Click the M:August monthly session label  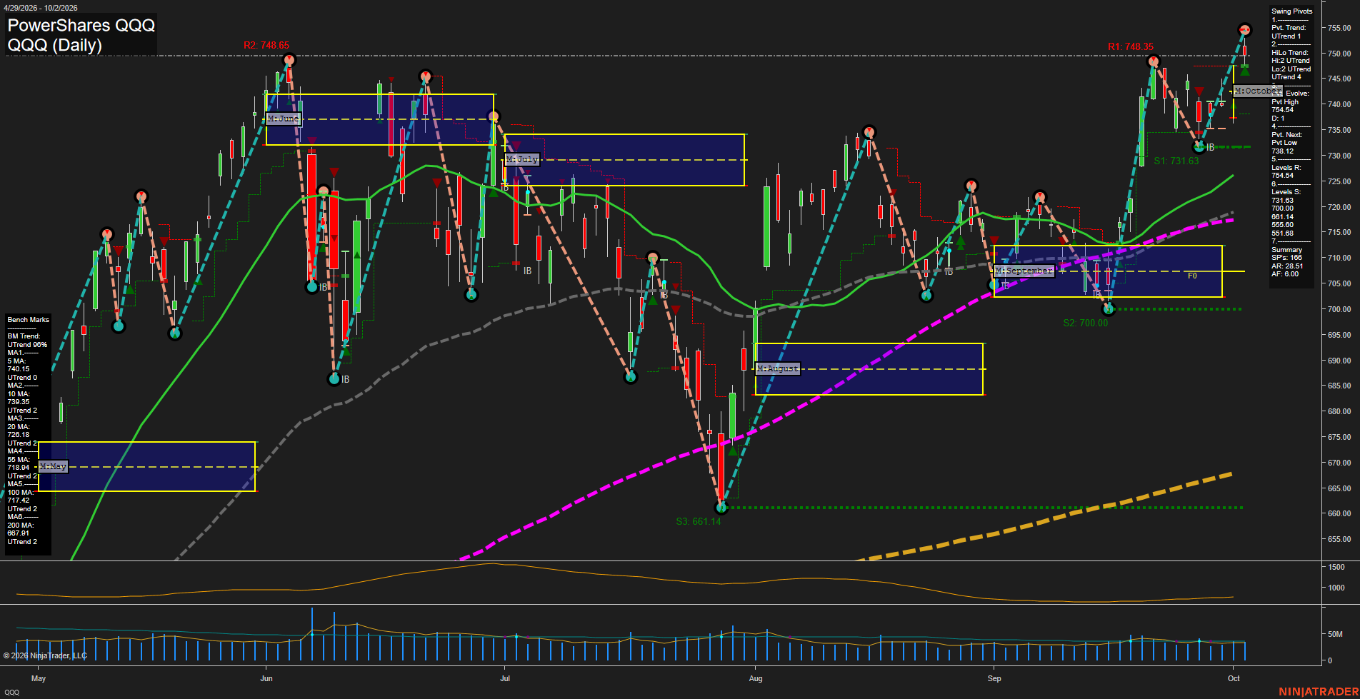click(x=778, y=368)
